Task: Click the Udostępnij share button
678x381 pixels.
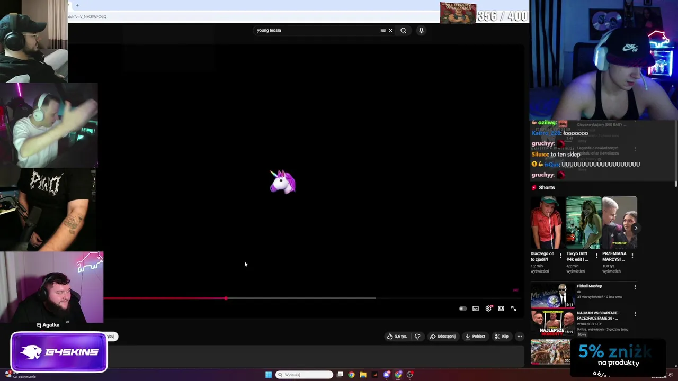Action: (x=443, y=337)
